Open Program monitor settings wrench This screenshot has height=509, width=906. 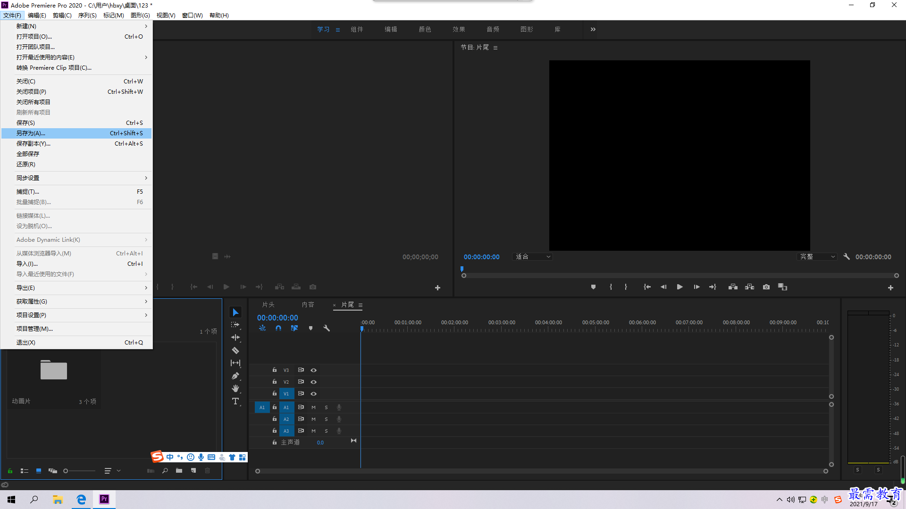coord(847,257)
